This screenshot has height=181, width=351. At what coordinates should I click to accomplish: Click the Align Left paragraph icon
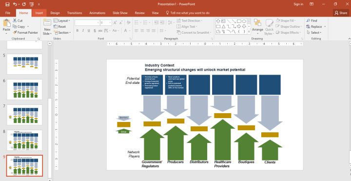point(136,31)
